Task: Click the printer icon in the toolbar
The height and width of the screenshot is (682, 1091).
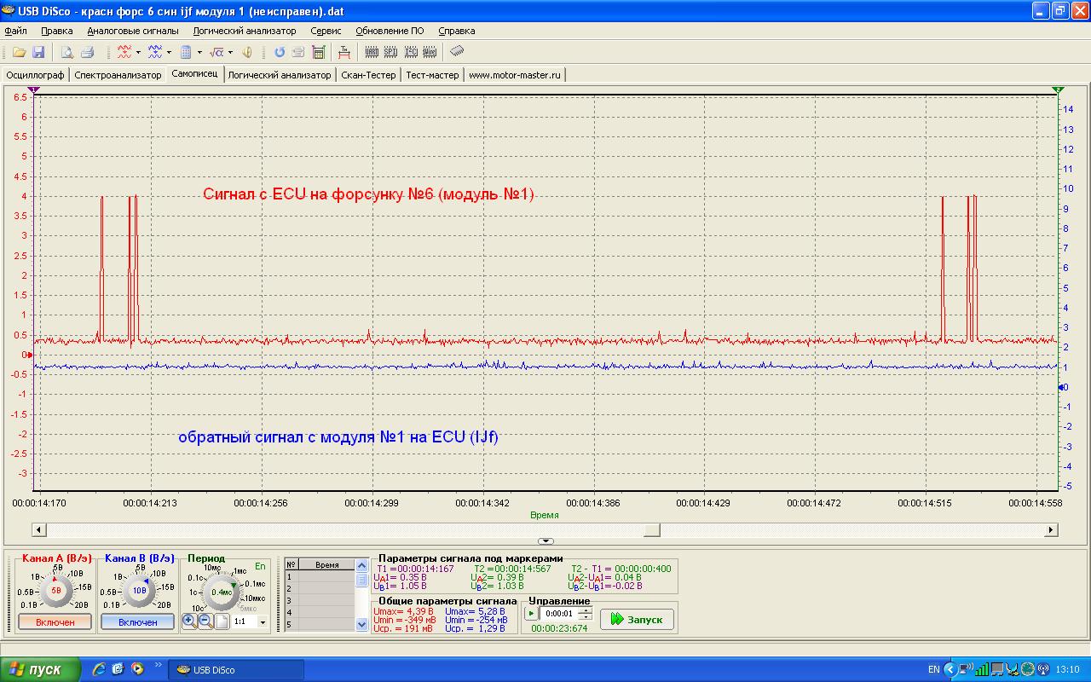Action: 87,53
